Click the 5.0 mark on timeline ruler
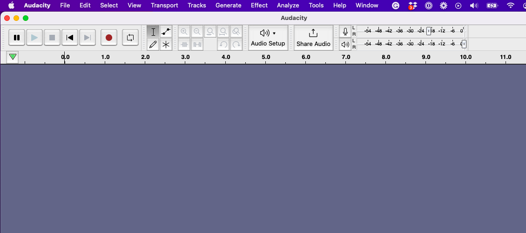526x233 pixels. pyautogui.click(x=266, y=57)
